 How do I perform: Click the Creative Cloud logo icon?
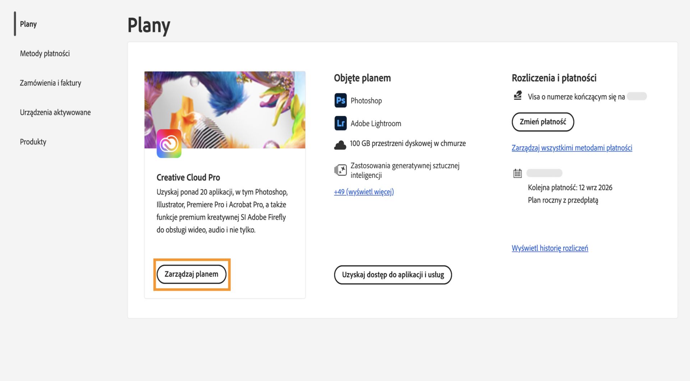(x=169, y=144)
